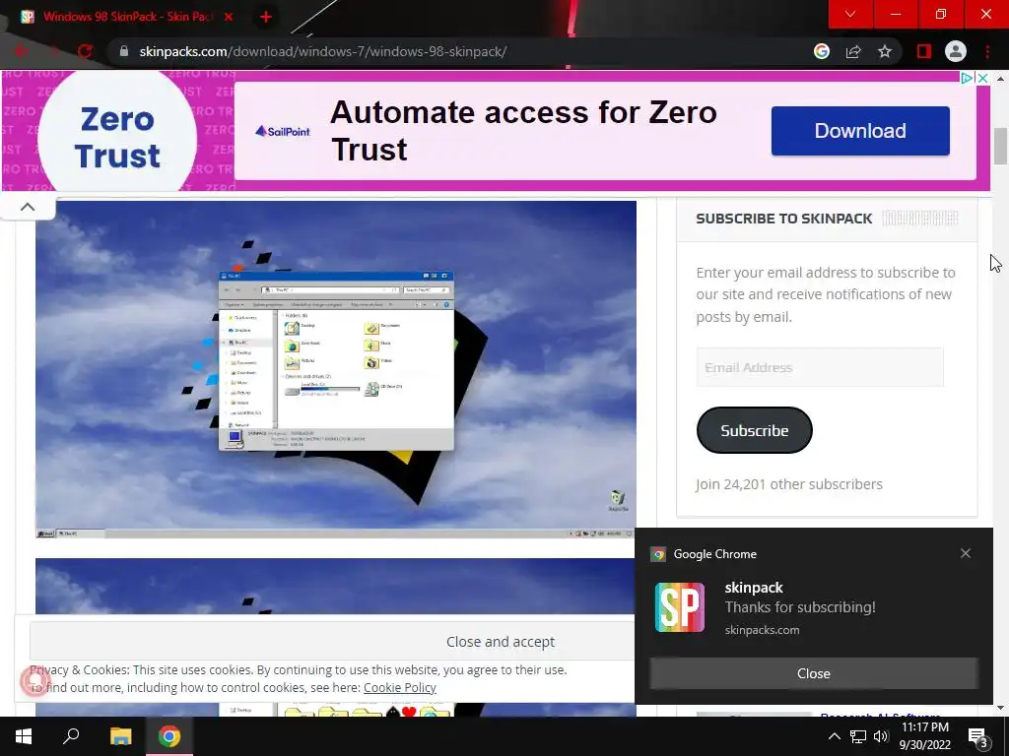
Task: Click skinpacks.com text in notification
Action: click(x=762, y=630)
